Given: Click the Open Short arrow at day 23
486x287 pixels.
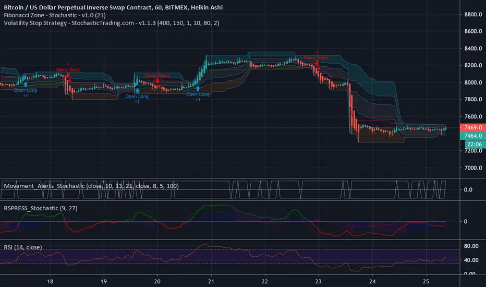Looking at the screenshot, I should (x=317, y=63).
